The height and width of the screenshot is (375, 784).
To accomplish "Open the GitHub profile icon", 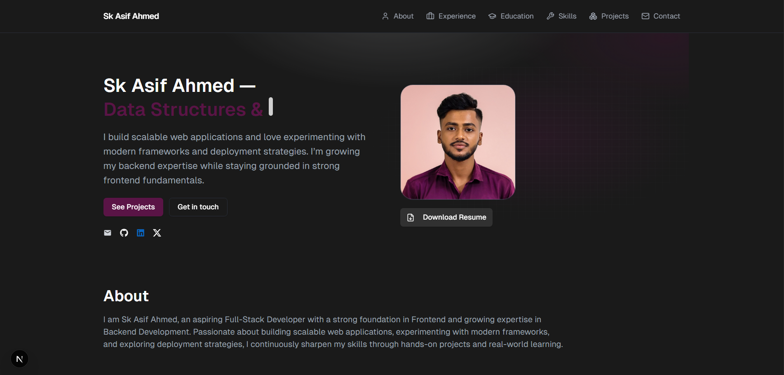I will 124,233.
